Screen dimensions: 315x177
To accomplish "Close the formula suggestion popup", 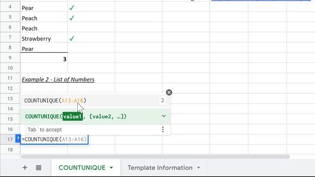I will click(x=169, y=92).
